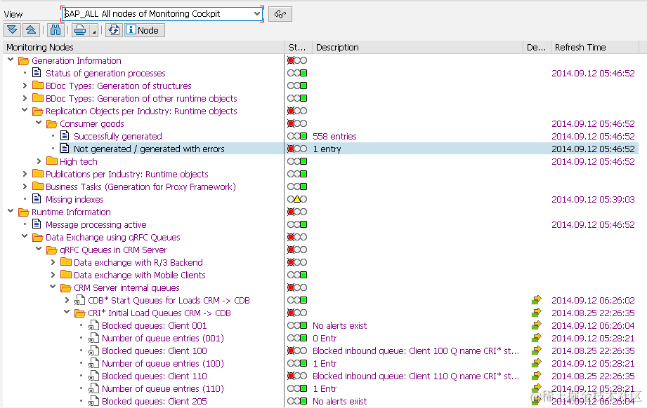647x408 pixels.
Task: Click refresh time 2014.09.12 05:39:03
Action: tap(593, 199)
